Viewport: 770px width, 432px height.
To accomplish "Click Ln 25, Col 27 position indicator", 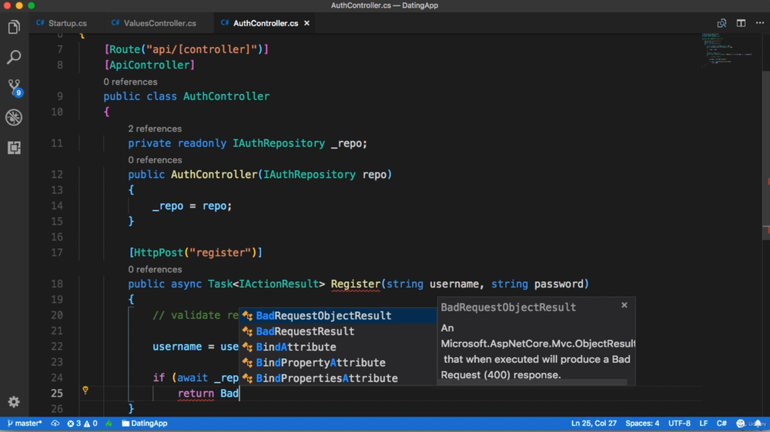I will tap(594, 424).
